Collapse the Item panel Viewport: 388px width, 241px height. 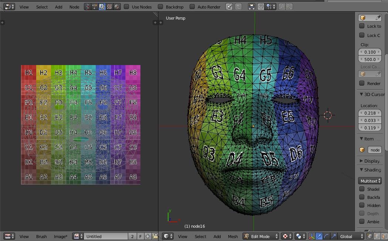tap(361, 139)
